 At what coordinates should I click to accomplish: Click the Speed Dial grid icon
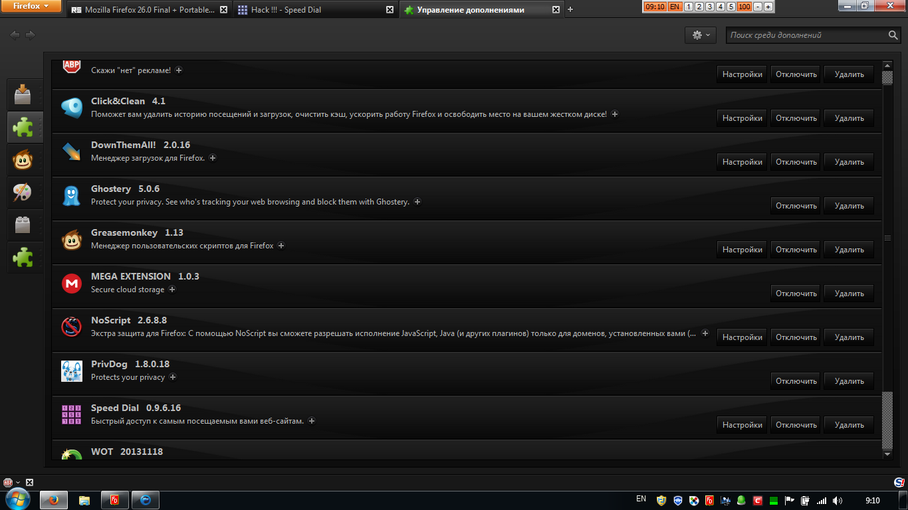(72, 415)
